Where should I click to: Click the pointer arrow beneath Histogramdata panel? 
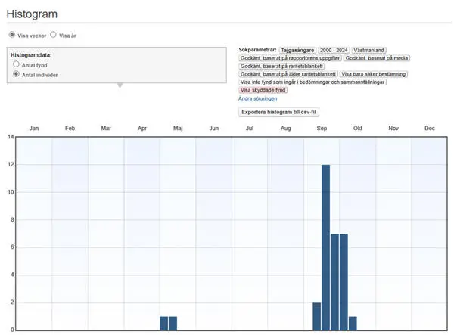(119, 85)
